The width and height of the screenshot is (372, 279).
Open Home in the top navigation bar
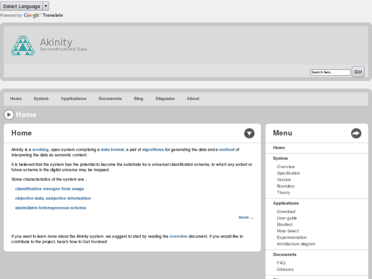[x=16, y=98]
